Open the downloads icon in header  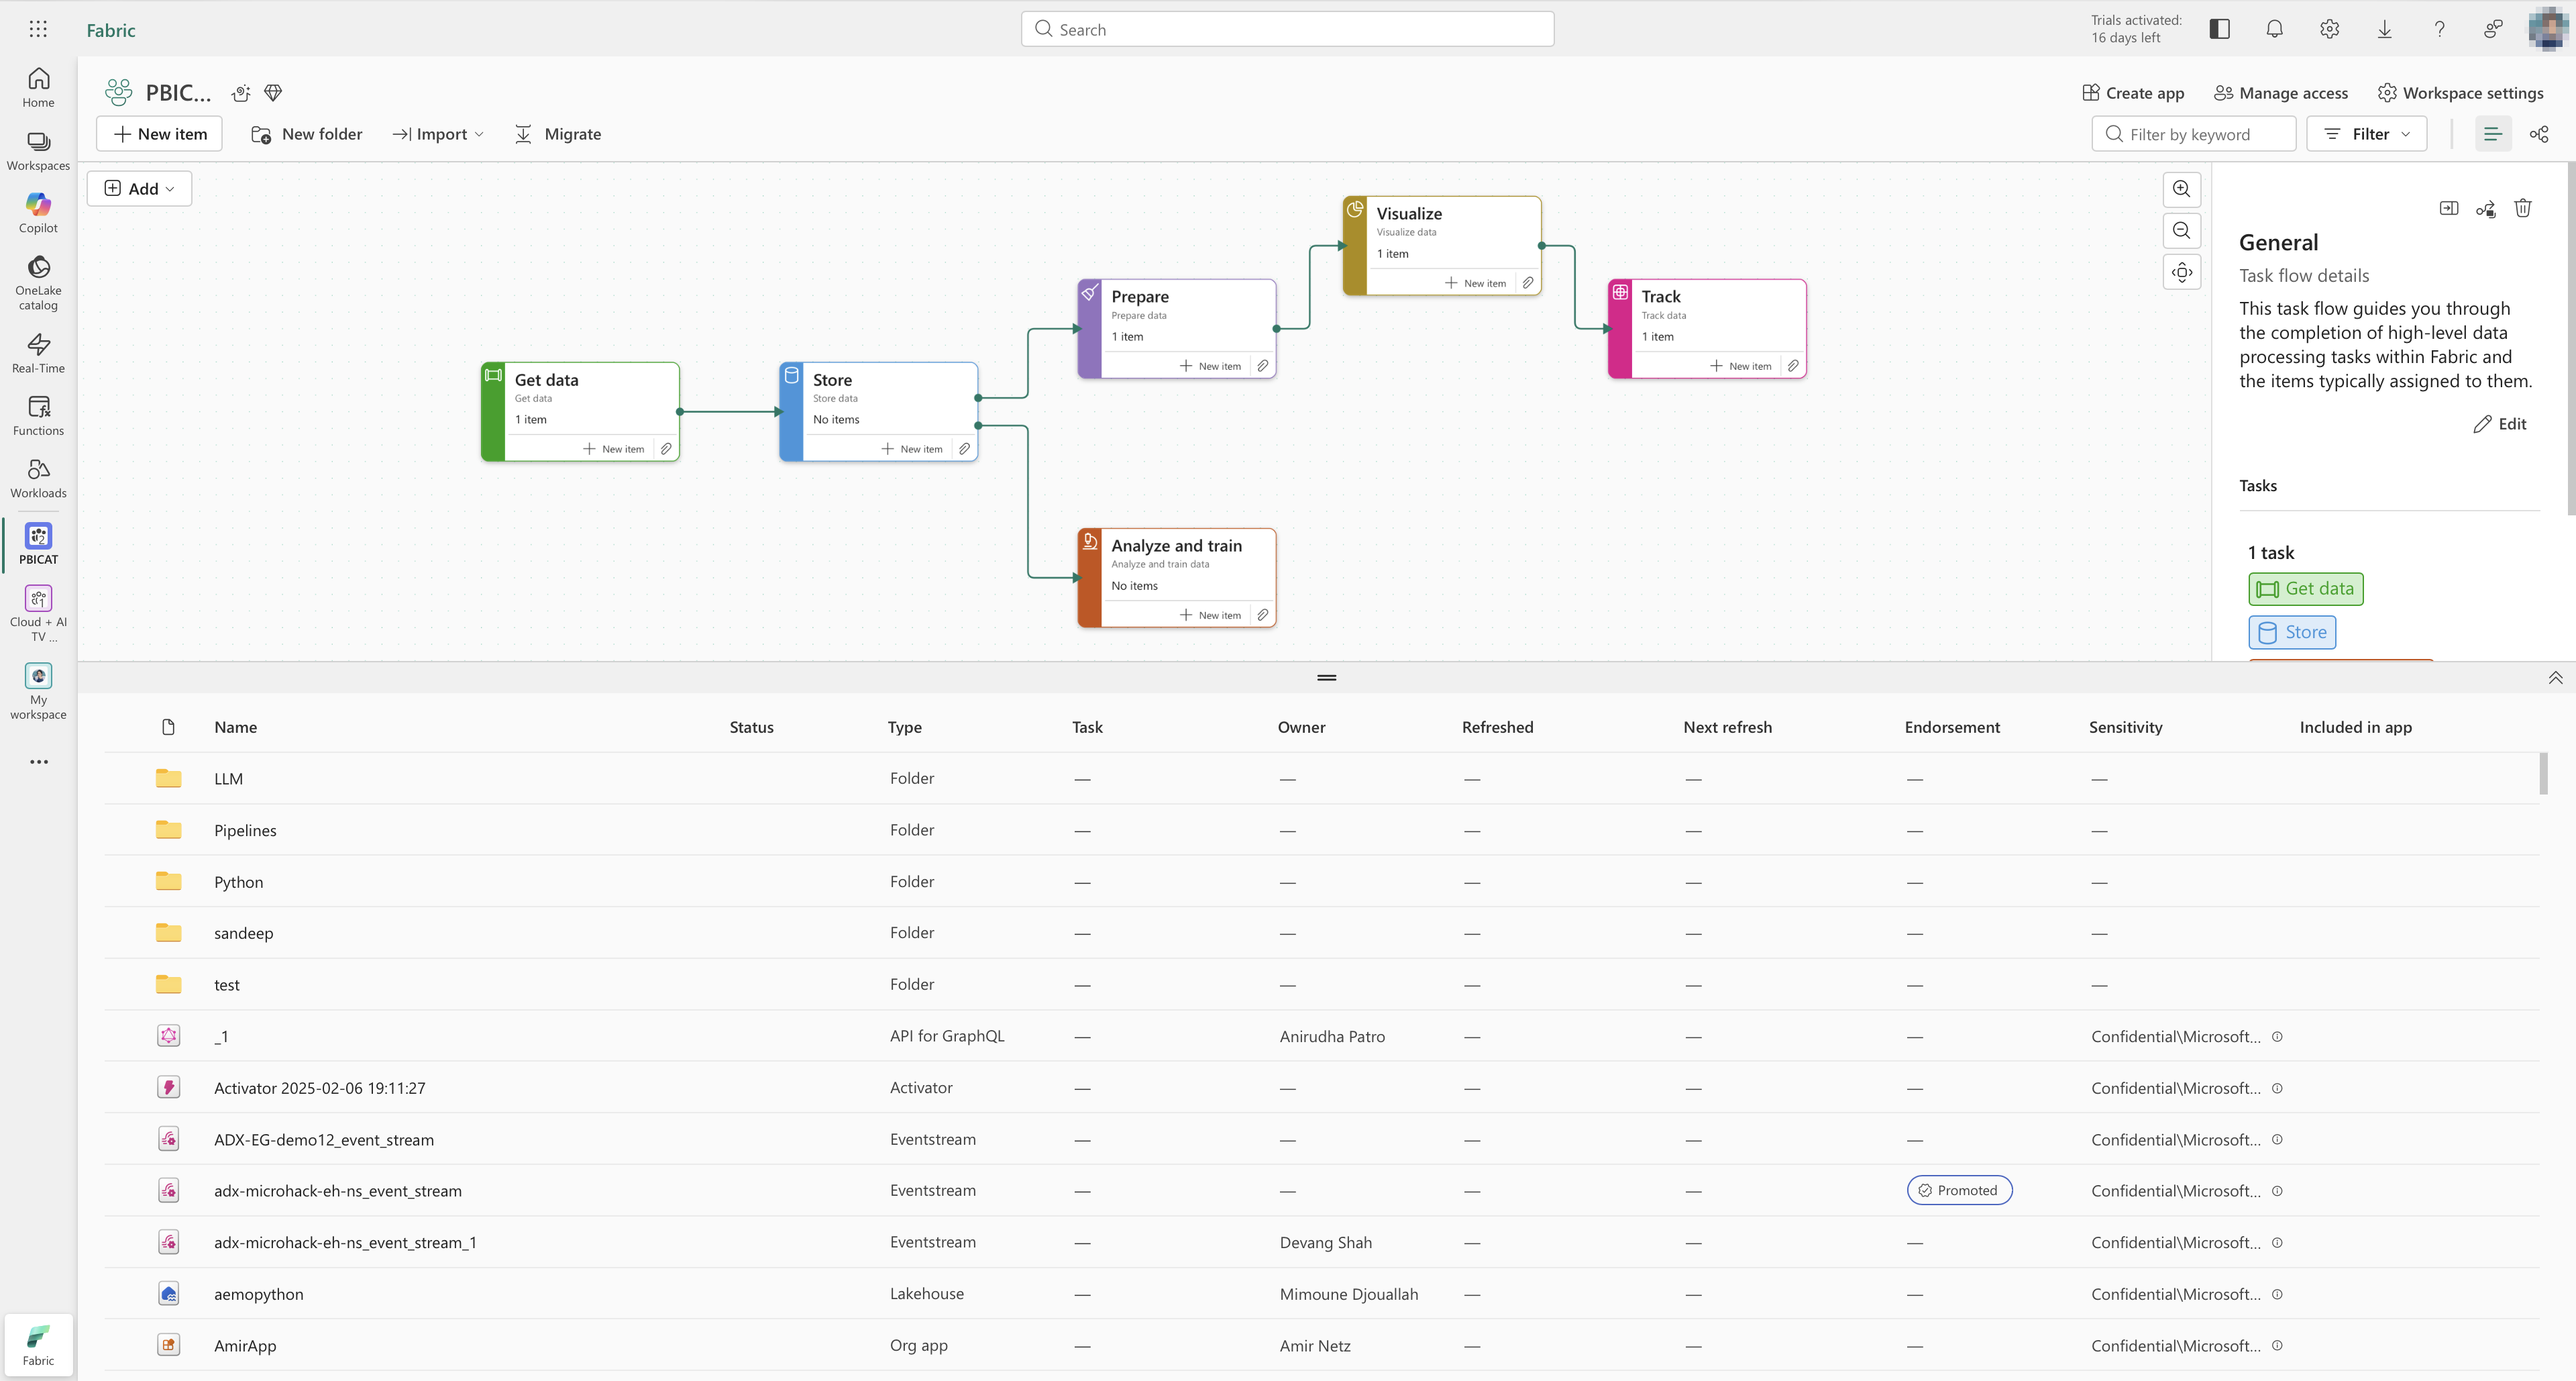tap(2384, 29)
